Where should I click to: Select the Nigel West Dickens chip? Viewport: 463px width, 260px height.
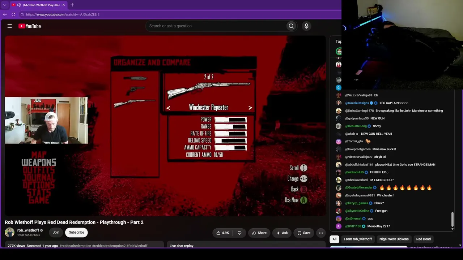pos(394,239)
